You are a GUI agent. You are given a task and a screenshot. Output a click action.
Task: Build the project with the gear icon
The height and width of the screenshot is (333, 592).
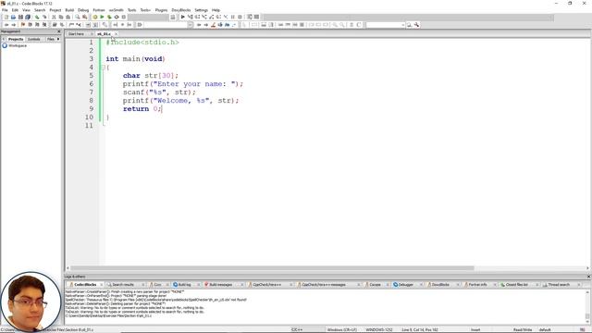click(94, 17)
